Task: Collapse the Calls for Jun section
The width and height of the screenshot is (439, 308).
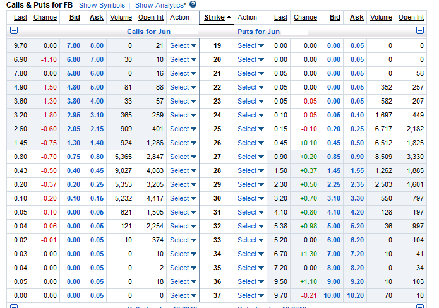Action: click(x=15, y=30)
